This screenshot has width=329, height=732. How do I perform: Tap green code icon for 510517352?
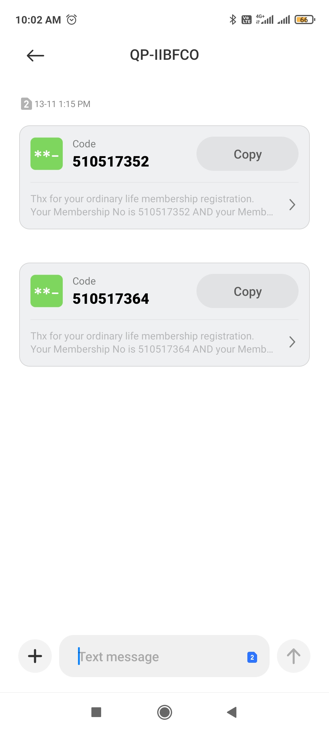pos(47,154)
